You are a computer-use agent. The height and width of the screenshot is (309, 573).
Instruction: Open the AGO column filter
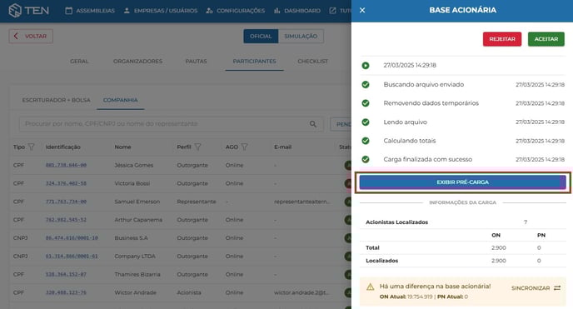click(x=245, y=147)
